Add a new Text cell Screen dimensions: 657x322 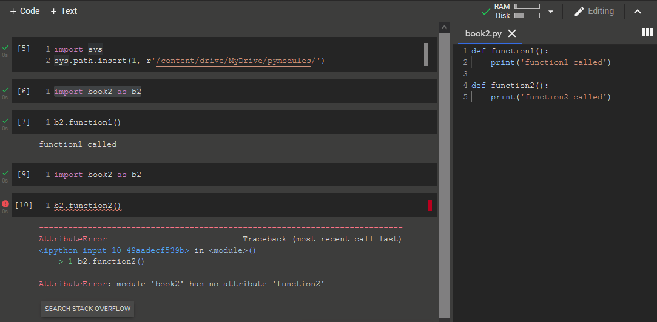[64, 12]
